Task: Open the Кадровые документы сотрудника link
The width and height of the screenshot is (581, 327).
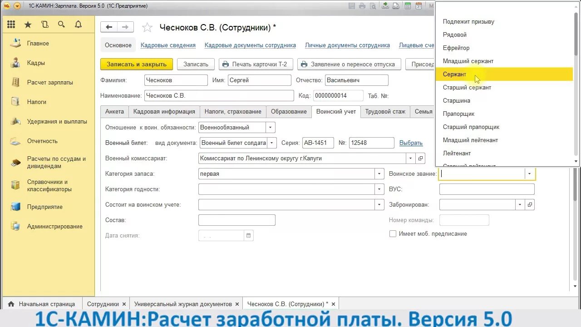Action: [x=250, y=45]
